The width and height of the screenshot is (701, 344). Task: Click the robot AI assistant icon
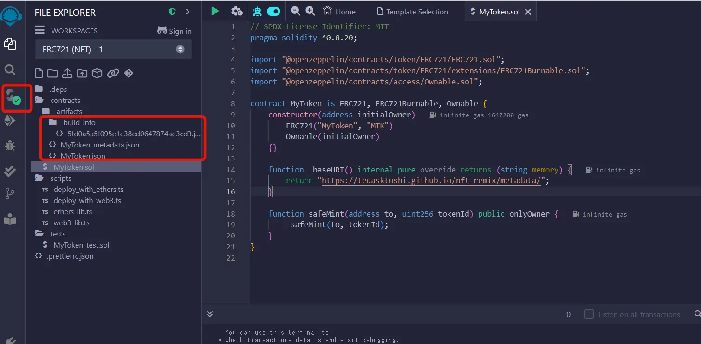pyautogui.click(x=257, y=11)
